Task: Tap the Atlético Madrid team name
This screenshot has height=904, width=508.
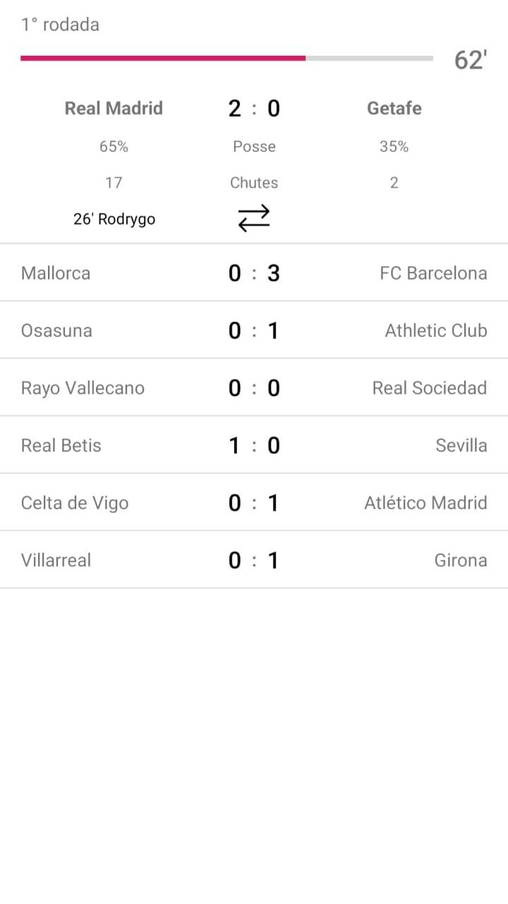Action: (x=425, y=503)
